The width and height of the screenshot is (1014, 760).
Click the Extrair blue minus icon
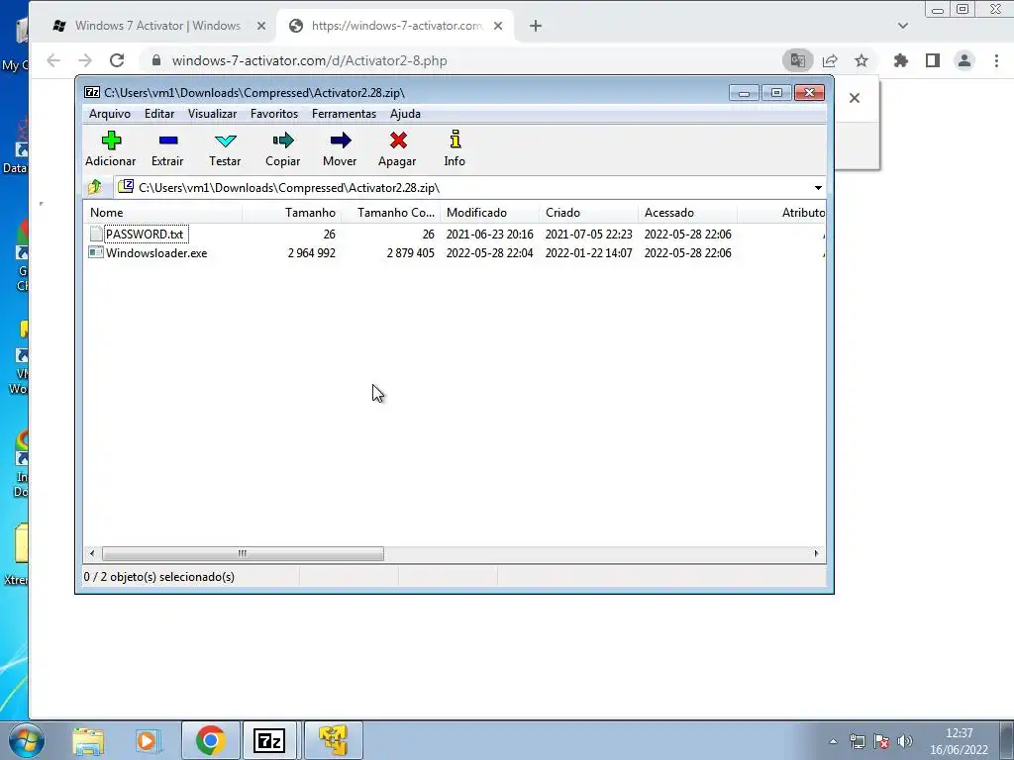pos(168,141)
